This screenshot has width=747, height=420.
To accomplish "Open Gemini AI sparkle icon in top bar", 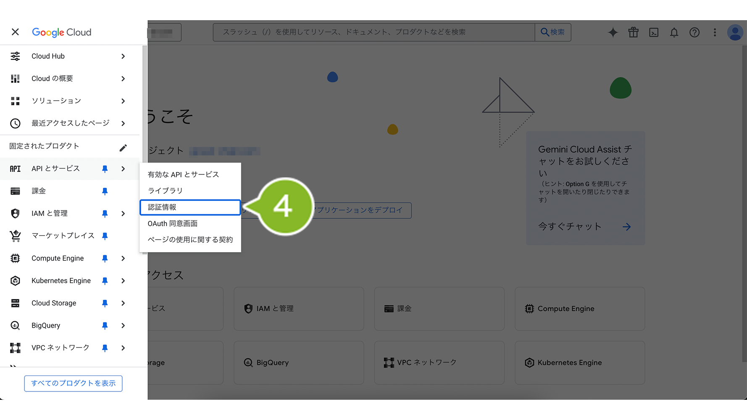I will click(x=613, y=32).
